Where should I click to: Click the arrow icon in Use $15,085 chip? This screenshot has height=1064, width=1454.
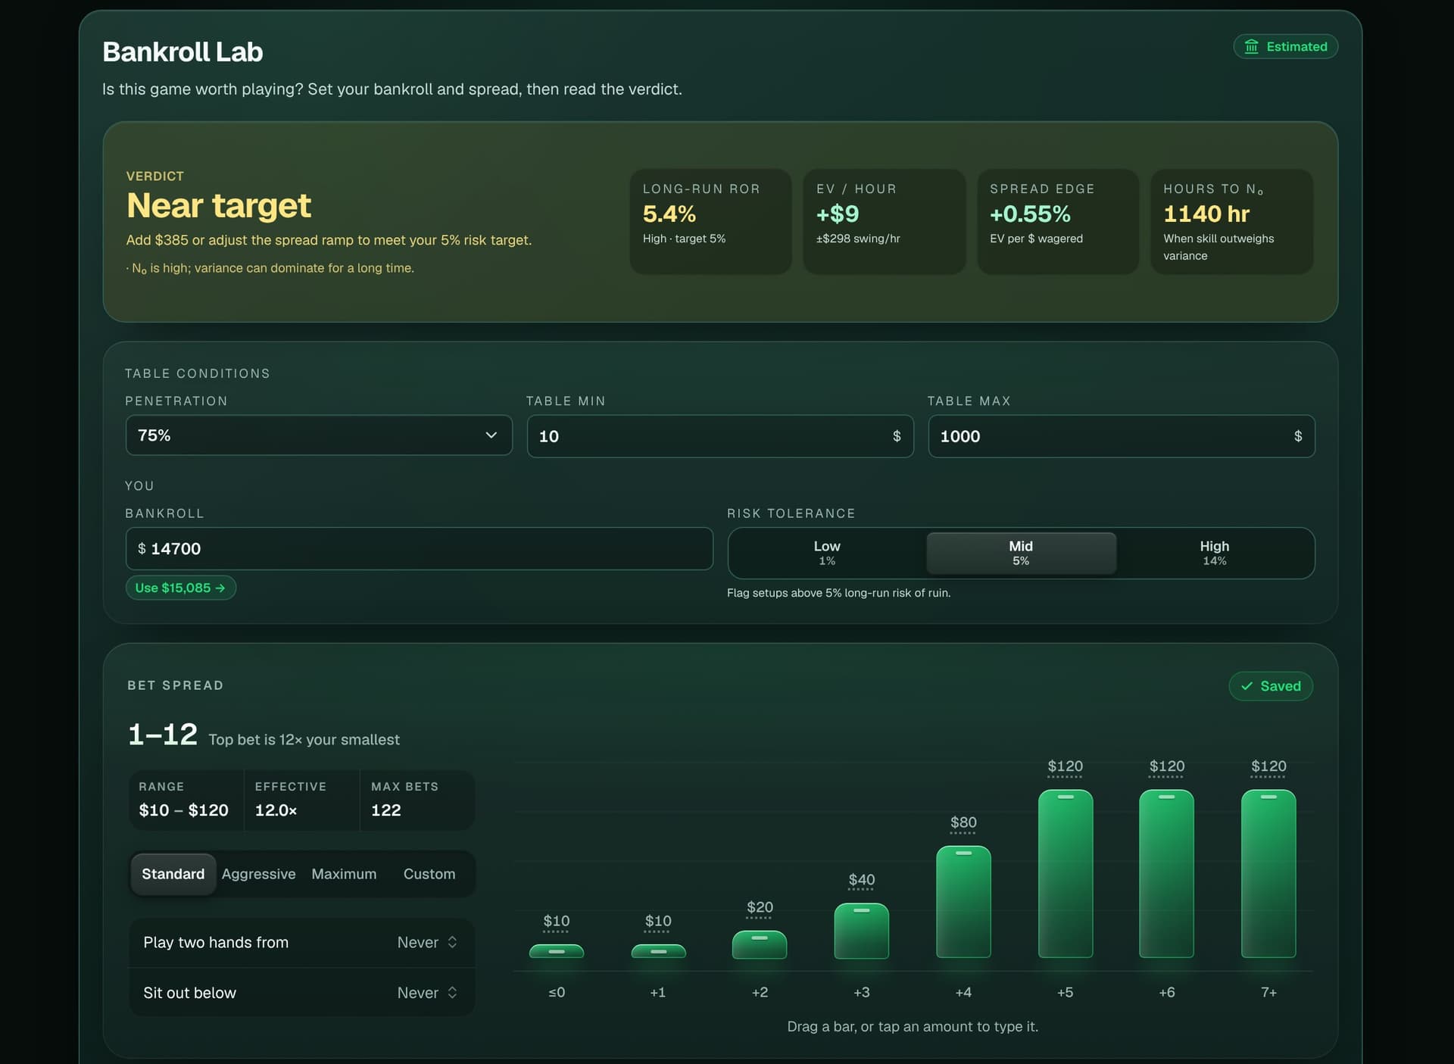[x=220, y=588]
